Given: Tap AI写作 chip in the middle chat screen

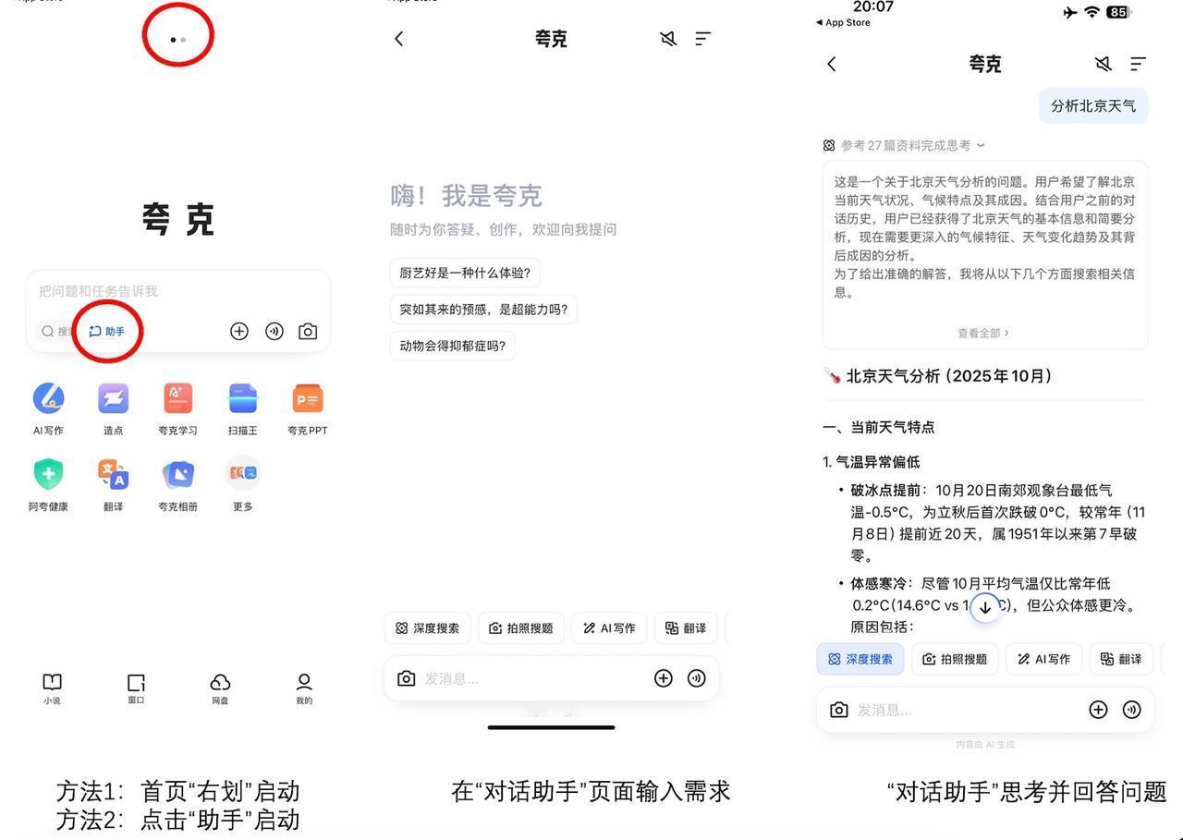Looking at the screenshot, I should pyautogui.click(x=609, y=628).
